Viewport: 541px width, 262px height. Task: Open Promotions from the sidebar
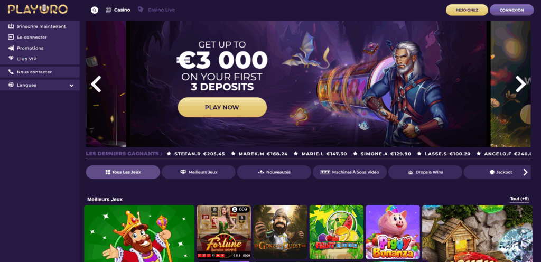tap(40, 48)
